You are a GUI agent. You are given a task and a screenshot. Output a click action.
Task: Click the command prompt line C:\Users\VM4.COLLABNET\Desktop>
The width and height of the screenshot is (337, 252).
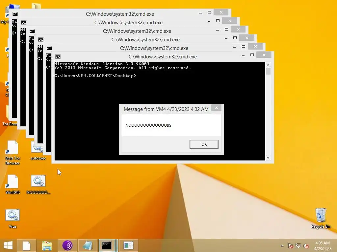pyautogui.click(x=95, y=76)
